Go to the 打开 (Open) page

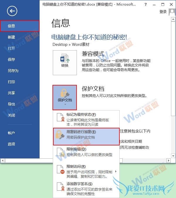[x=20, y=48]
